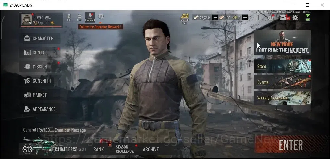Viewport: 330px width, 159px height.
Task: Open the settings gear
Action: (x=295, y=18)
